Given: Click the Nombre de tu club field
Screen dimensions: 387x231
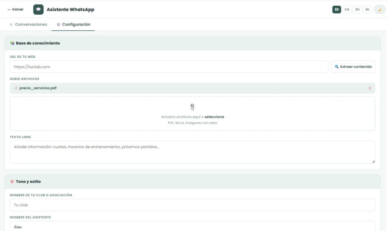Looking at the screenshot, I should pyautogui.click(x=192, y=205).
